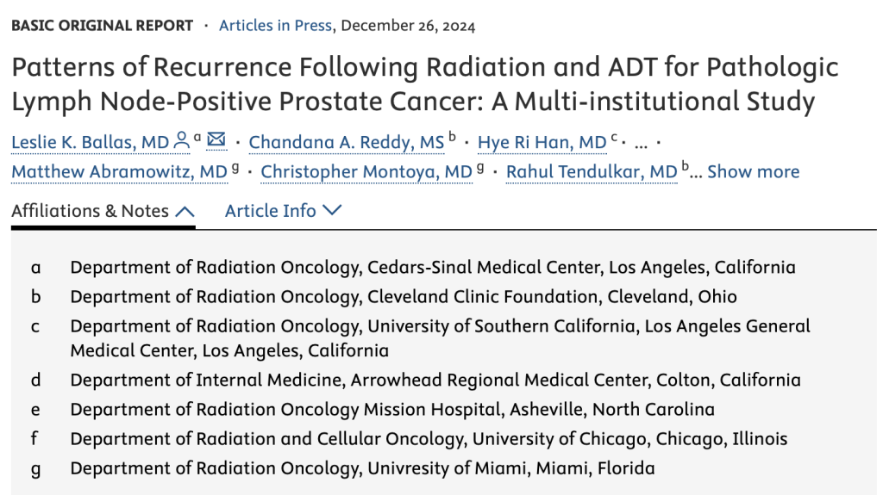Select author Rahul Tendulkar, MD
Screen dimensions: 883x495
tap(592, 172)
